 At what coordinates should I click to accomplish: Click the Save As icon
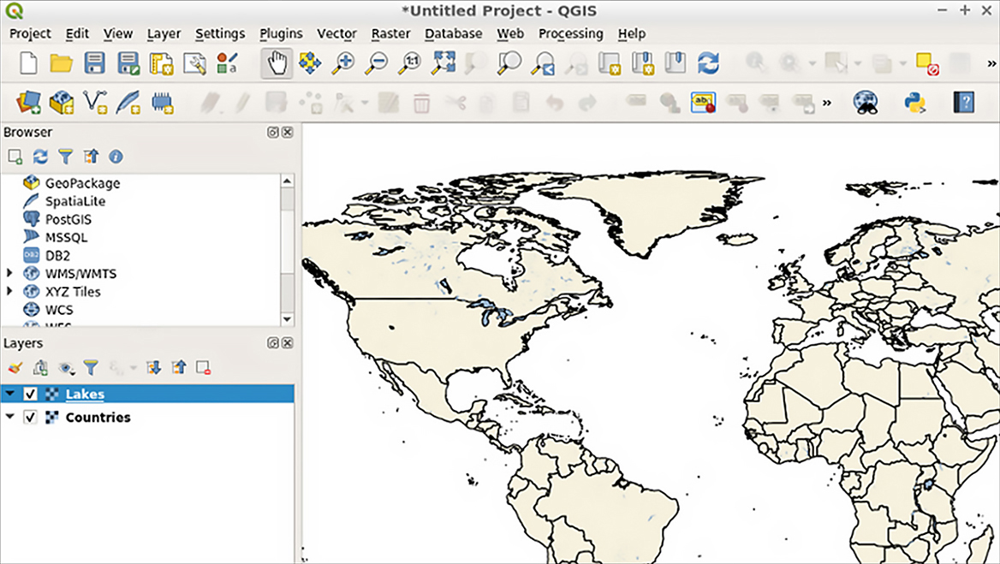(128, 63)
